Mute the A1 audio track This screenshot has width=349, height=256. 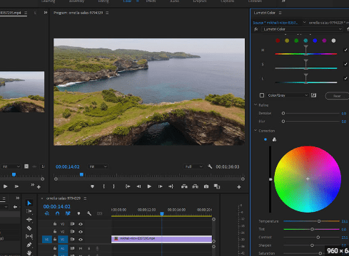(x=81, y=248)
